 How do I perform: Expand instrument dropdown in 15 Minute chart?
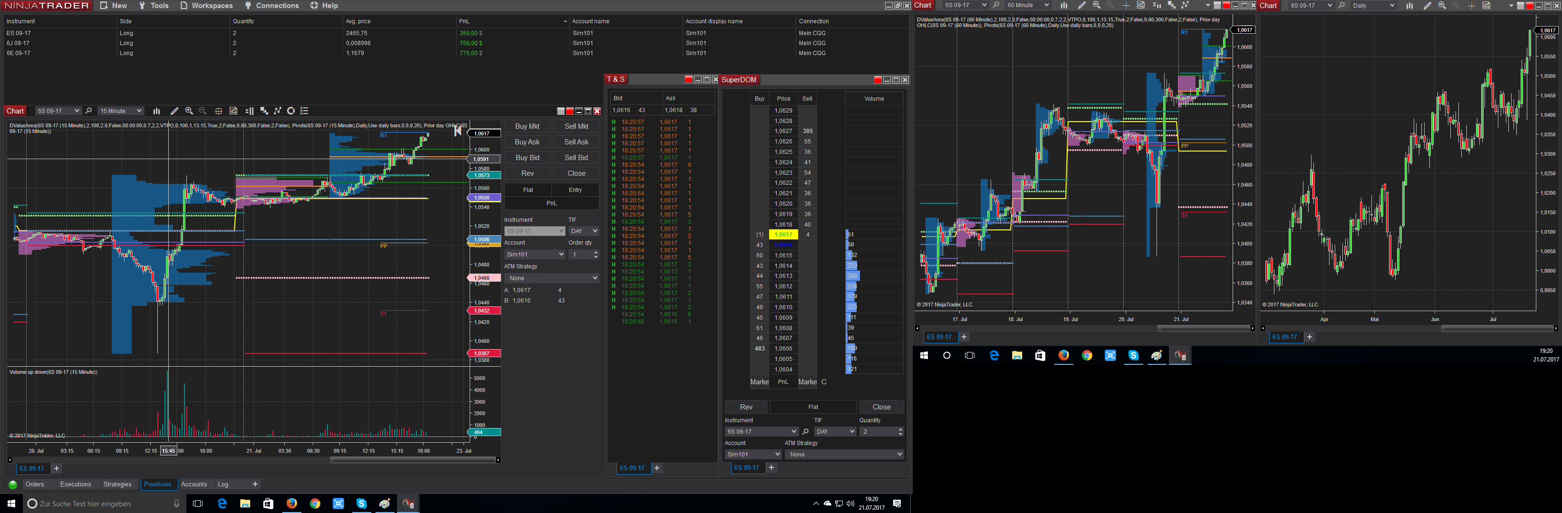[x=77, y=111]
